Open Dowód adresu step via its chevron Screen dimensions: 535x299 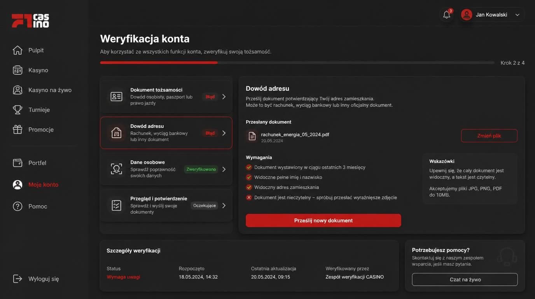point(224,133)
